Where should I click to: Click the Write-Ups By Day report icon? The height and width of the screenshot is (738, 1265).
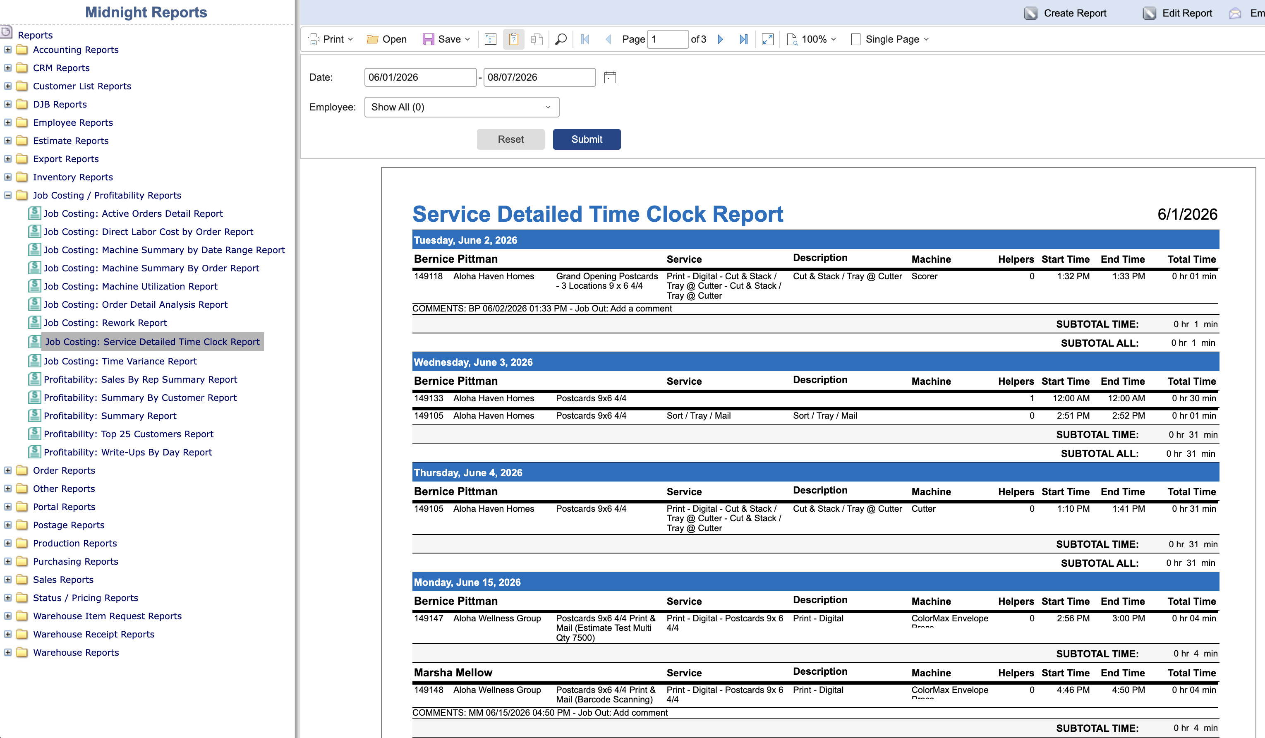(x=34, y=452)
